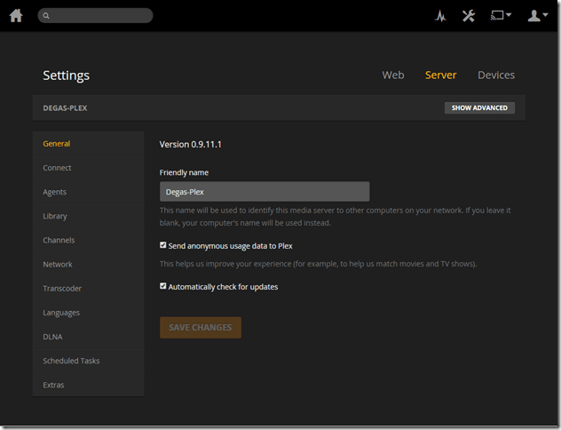Open the settings wrench icon
Image resolution: width=561 pixels, height=430 pixels.
click(x=469, y=16)
